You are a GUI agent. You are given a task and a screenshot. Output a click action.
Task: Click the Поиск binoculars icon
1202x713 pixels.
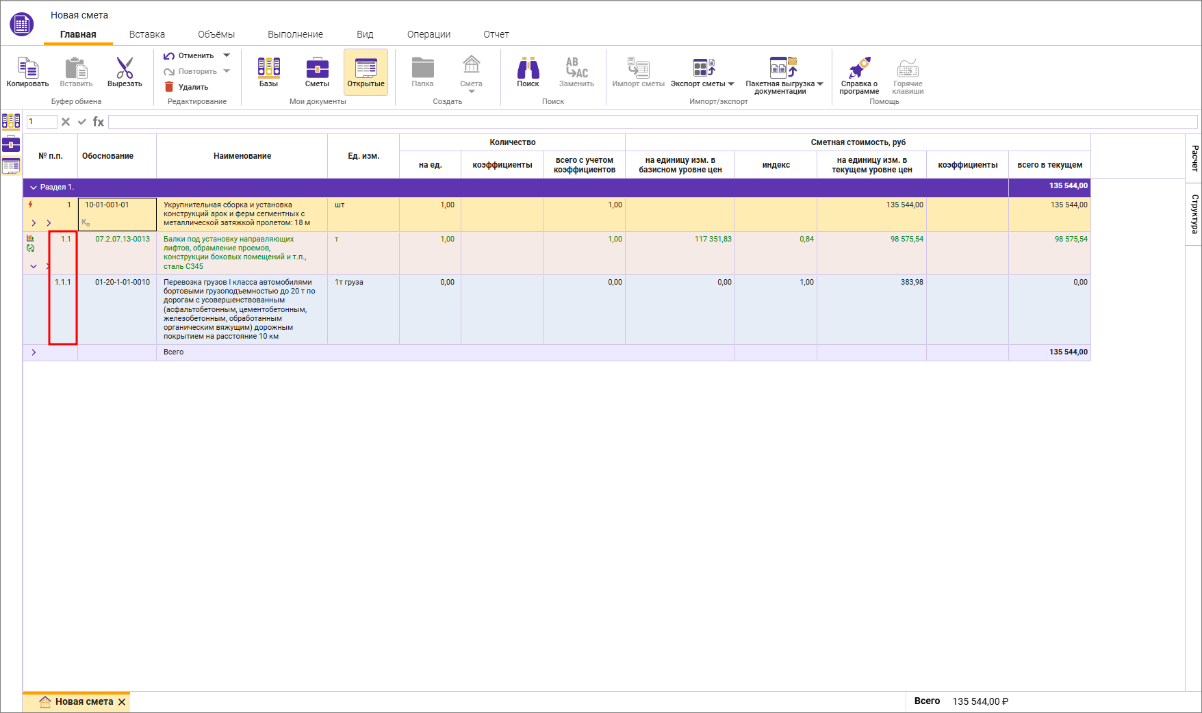(528, 68)
